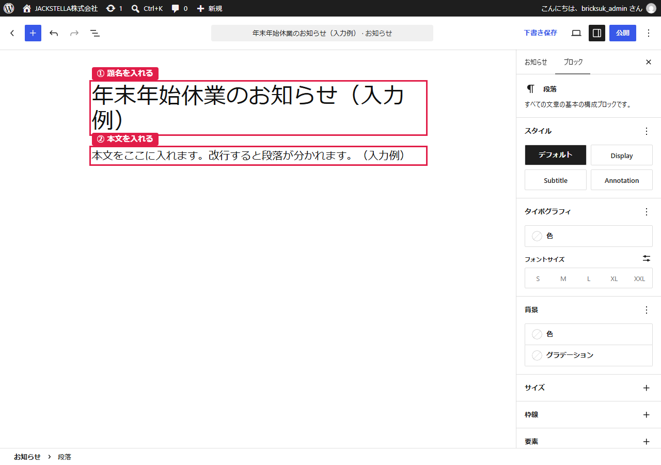Open the updates icon showing 1
Screen dimensions: 661x465
point(114,8)
